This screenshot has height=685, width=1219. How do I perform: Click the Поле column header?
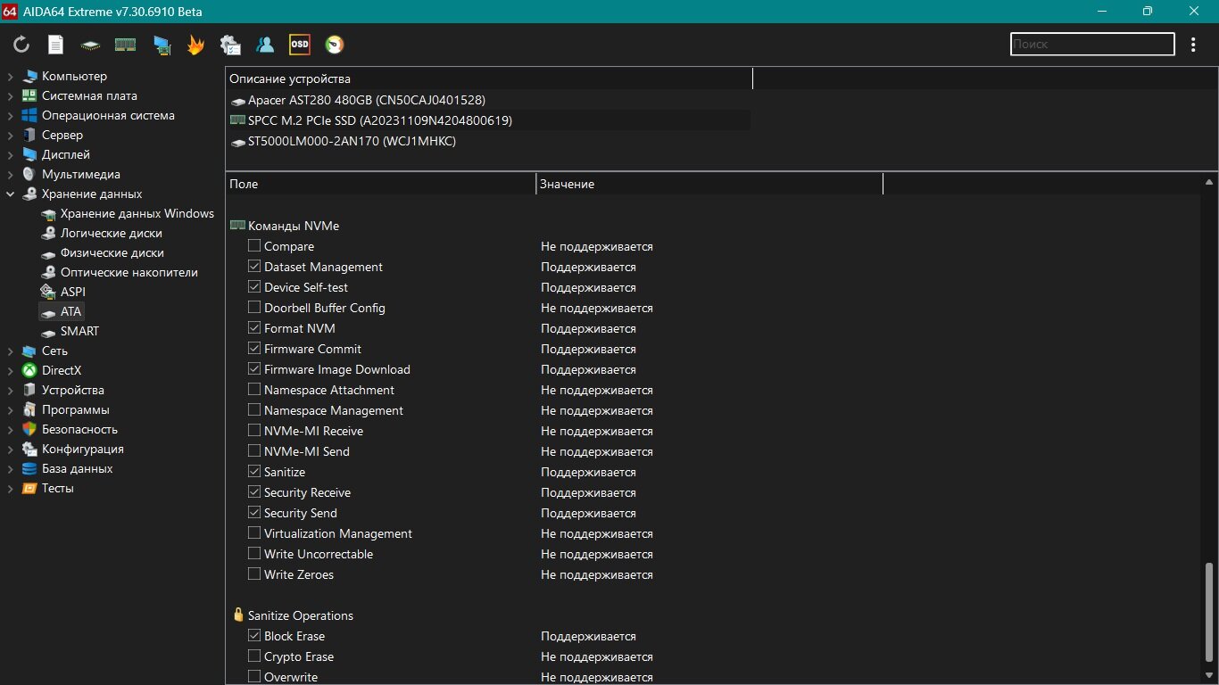[380, 184]
